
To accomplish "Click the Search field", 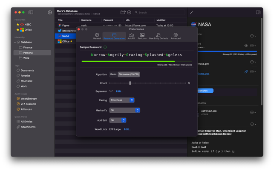I will coord(159,12).
